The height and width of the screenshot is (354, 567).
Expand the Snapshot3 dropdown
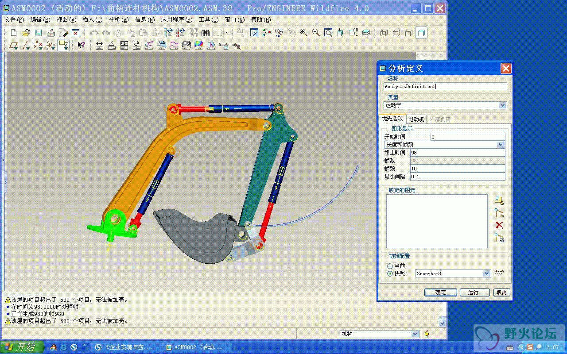pos(453,273)
